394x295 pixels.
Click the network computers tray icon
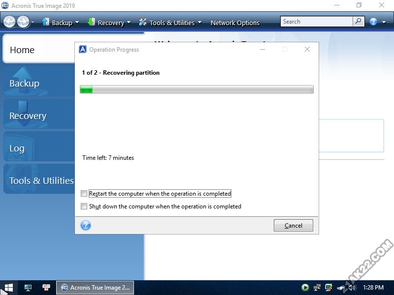(317, 288)
